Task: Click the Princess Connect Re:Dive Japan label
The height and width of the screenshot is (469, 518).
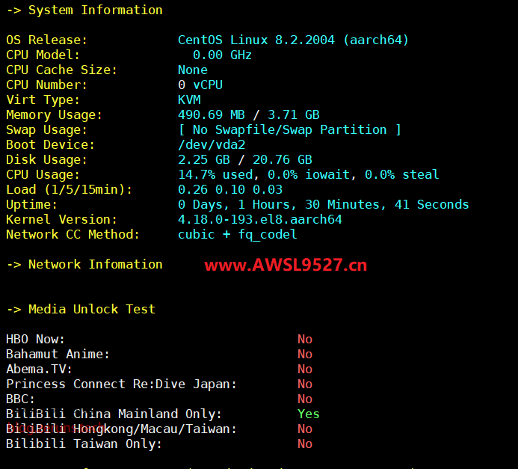Action: (x=121, y=384)
